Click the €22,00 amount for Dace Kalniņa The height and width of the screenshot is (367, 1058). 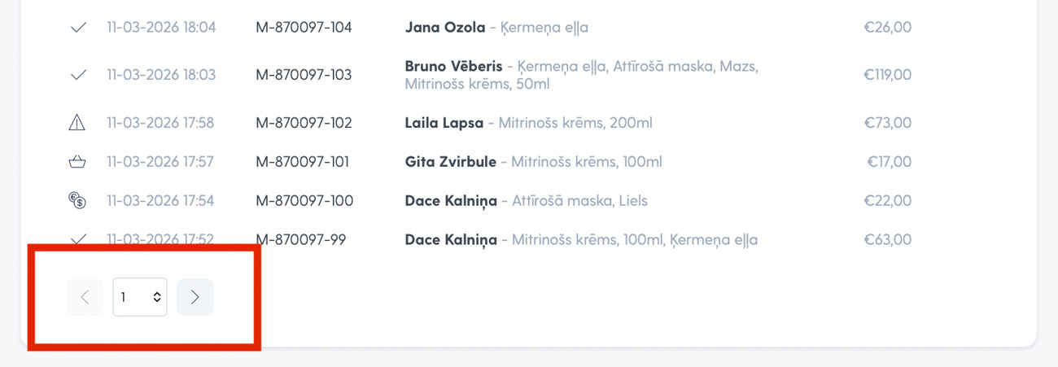pos(888,200)
